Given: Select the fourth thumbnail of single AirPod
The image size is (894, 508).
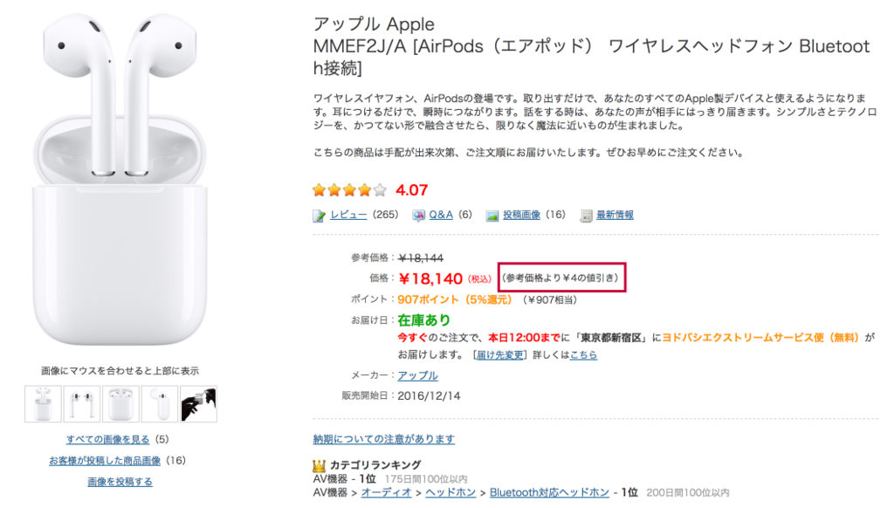Looking at the screenshot, I should click(159, 404).
